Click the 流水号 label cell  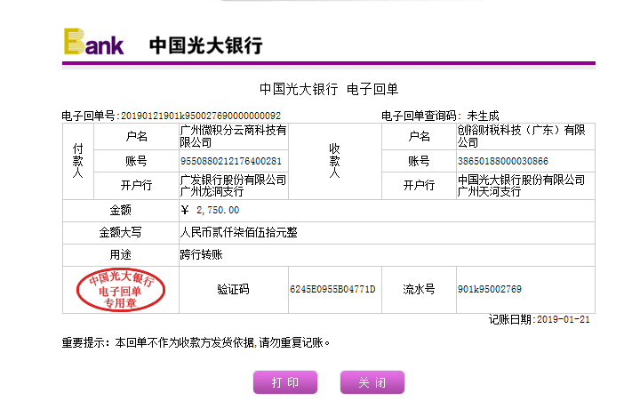[x=419, y=290]
